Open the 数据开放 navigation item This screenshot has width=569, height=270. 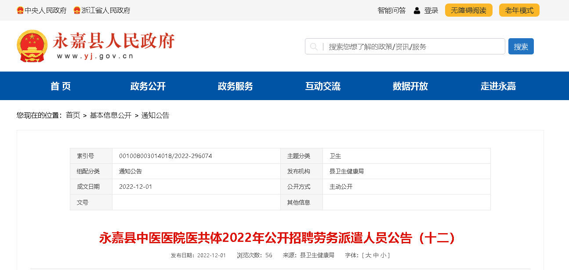coord(410,86)
